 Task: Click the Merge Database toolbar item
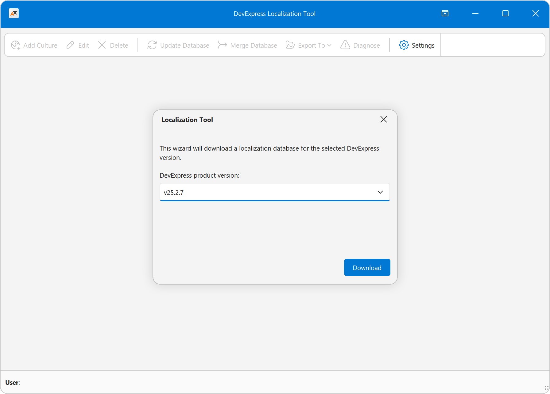[247, 45]
